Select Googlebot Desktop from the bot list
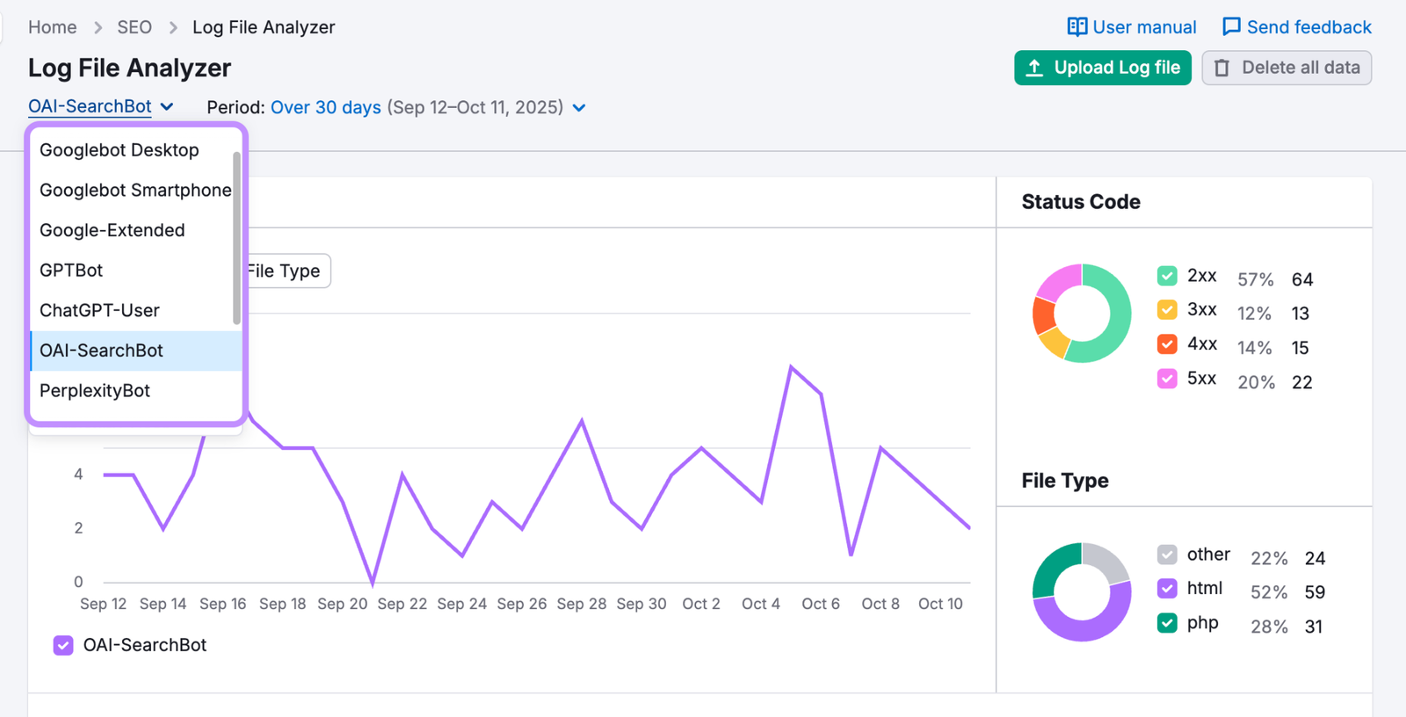 pos(136,150)
